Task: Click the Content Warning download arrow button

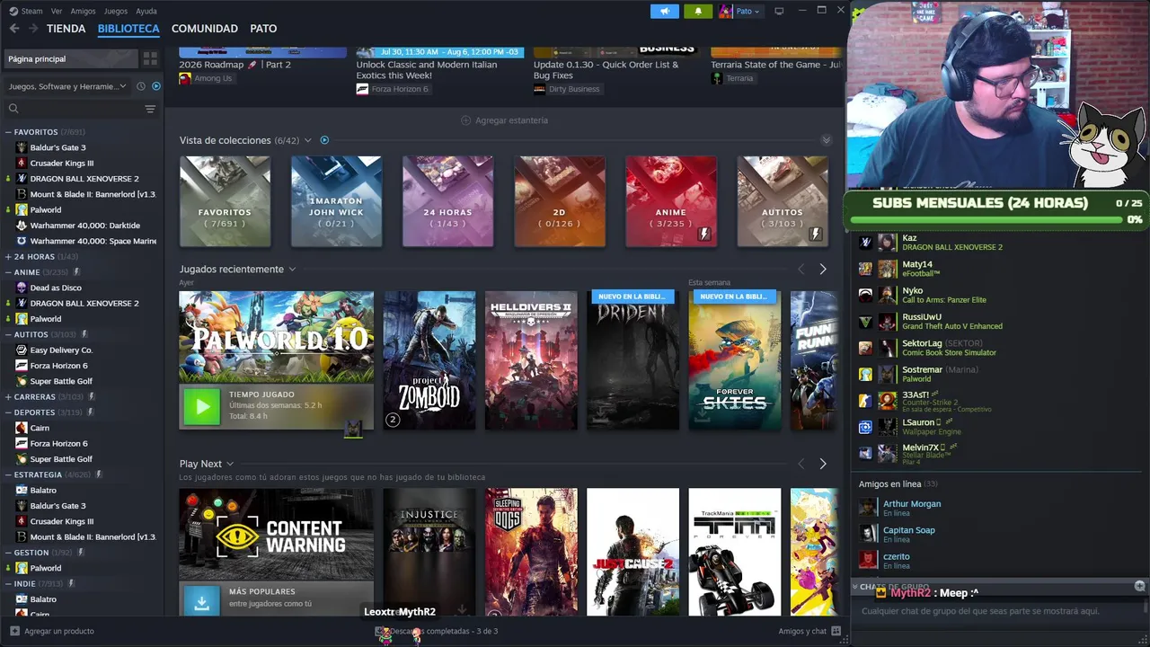Action: pos(202,602)
